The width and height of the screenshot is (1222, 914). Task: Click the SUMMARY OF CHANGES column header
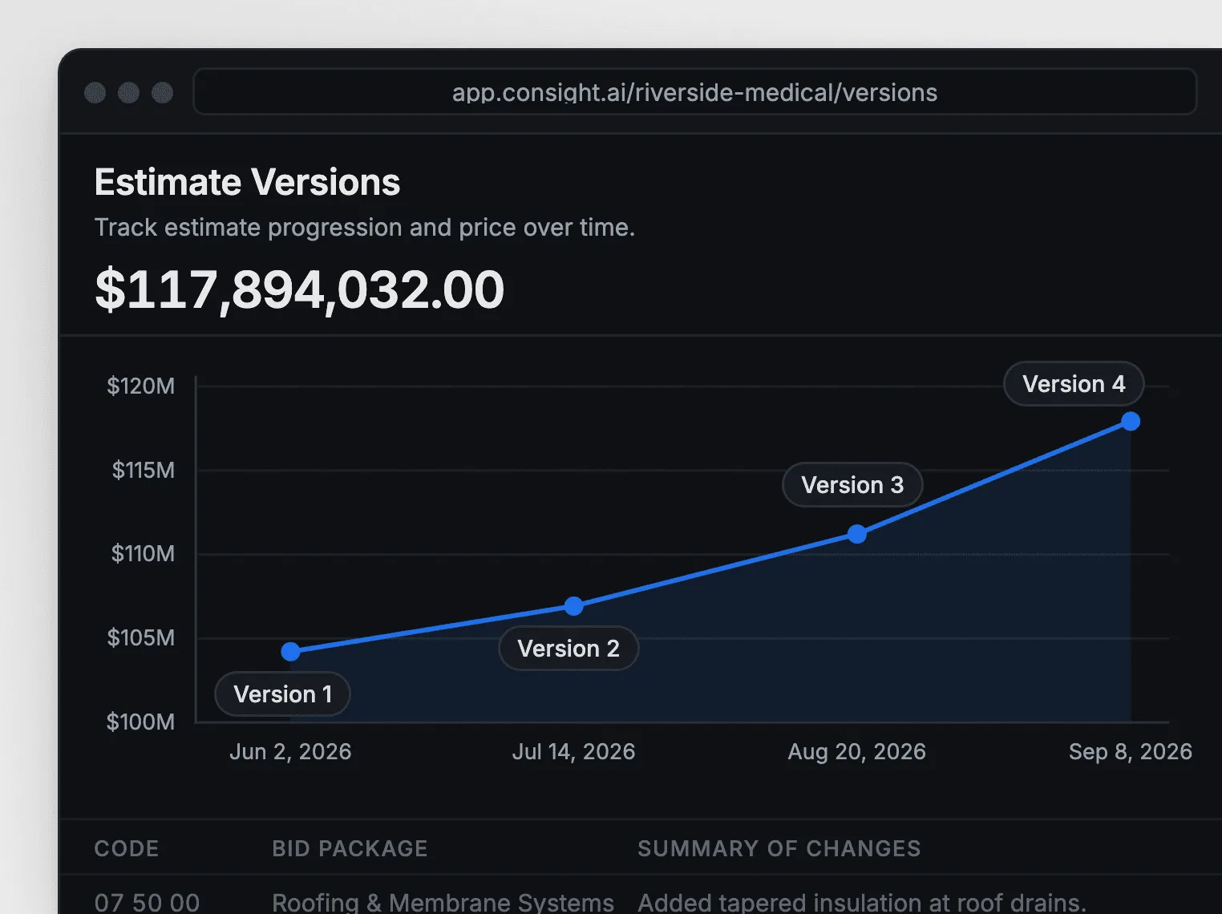[779, 848]
